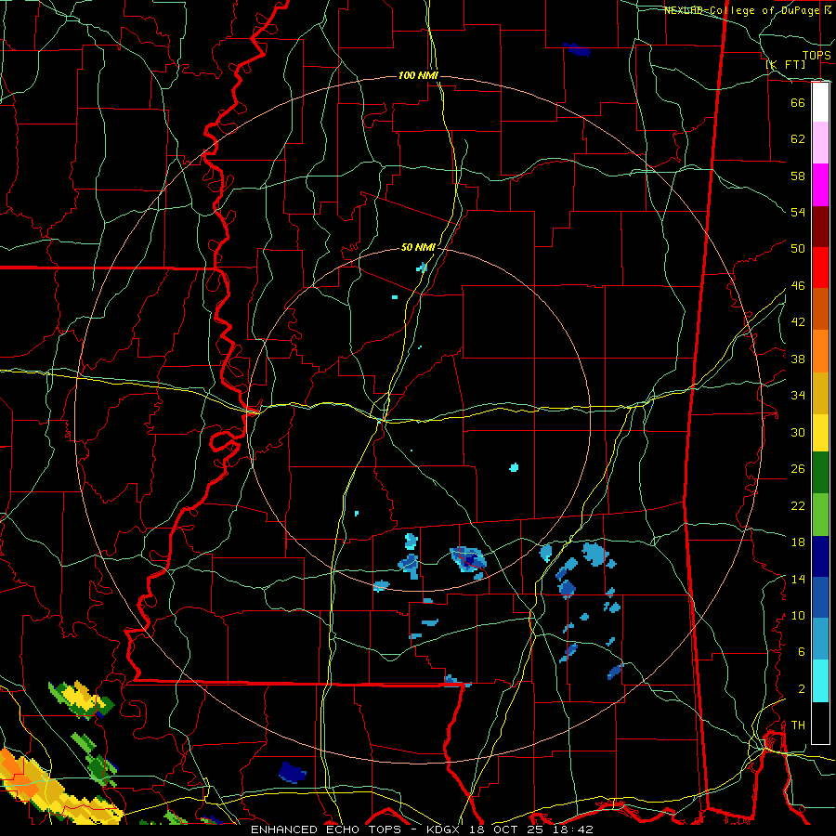
Task: Click the "50" legend value
Action: 798,249
